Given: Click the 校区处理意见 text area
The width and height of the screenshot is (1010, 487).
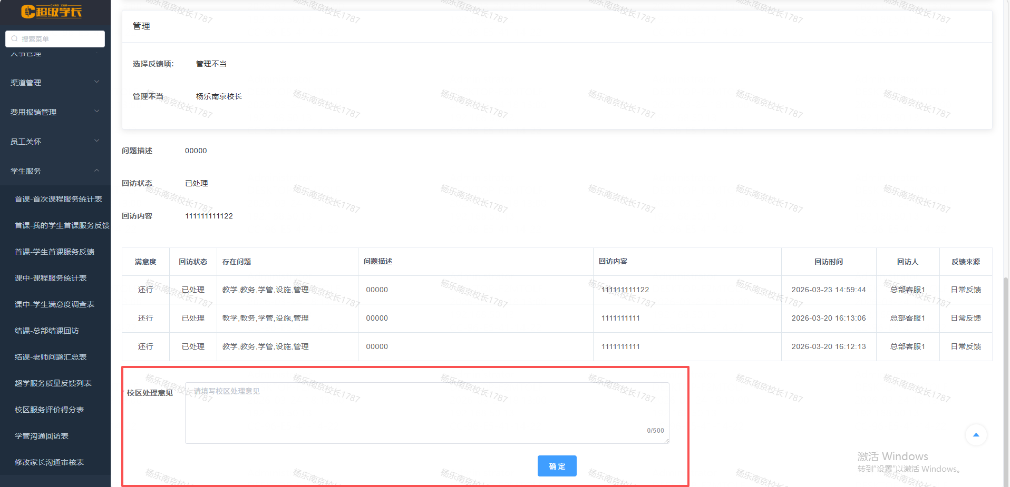Looking at the screenshot, I should tap(426, 413).
